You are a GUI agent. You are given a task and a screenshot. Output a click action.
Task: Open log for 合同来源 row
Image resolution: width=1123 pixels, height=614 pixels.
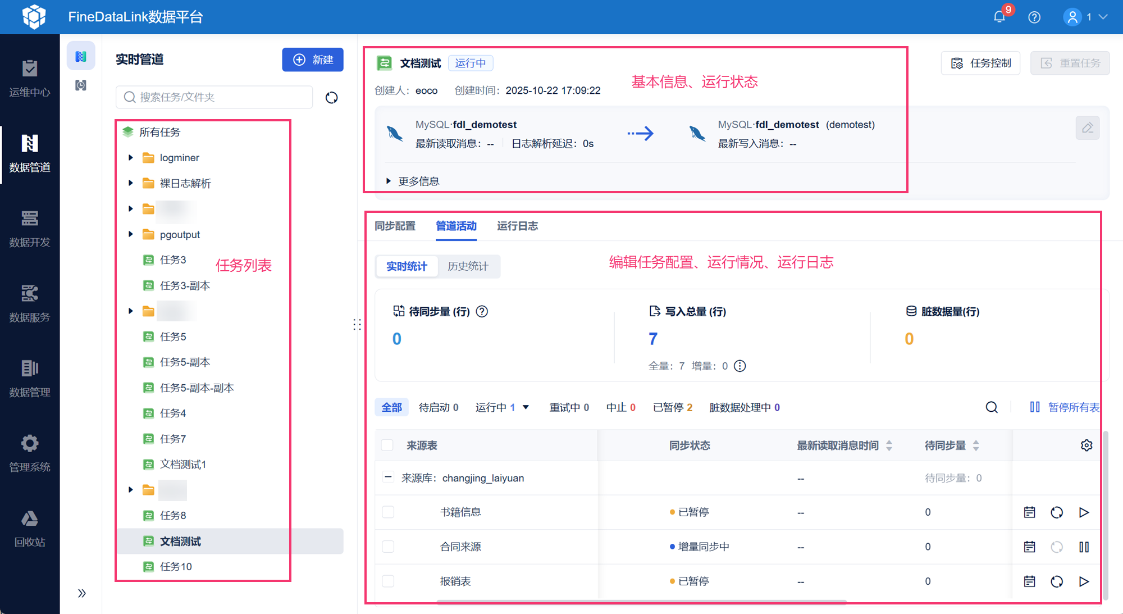pyautogui.click(x=1030, y=547)
